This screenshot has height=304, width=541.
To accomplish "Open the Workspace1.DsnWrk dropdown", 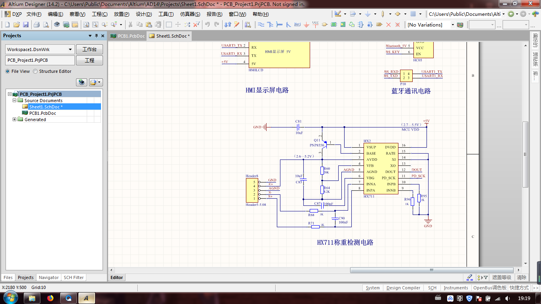I will 70,49.
